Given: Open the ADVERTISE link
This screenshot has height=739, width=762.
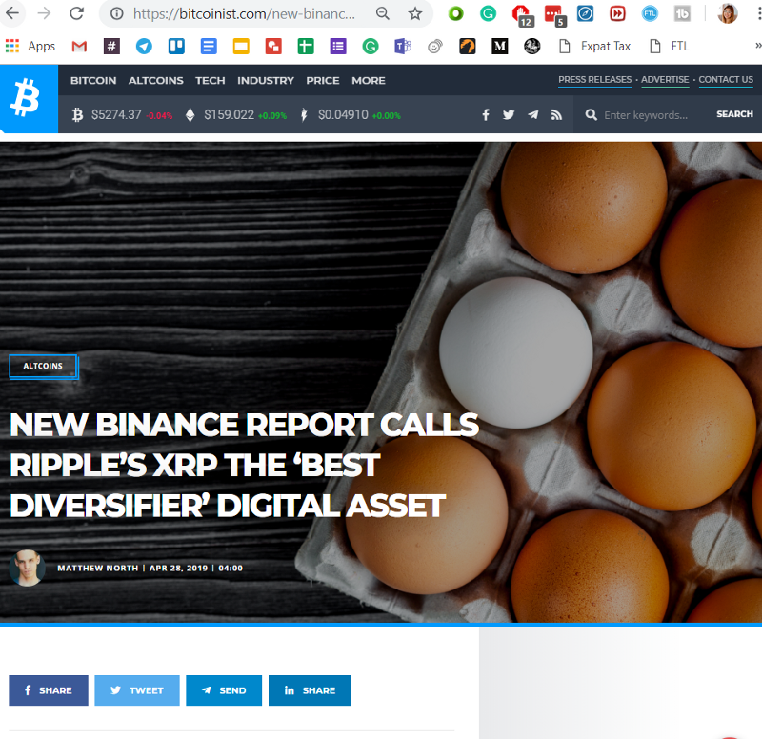Looking at the screenshot, I should click(x=665, y=80).
